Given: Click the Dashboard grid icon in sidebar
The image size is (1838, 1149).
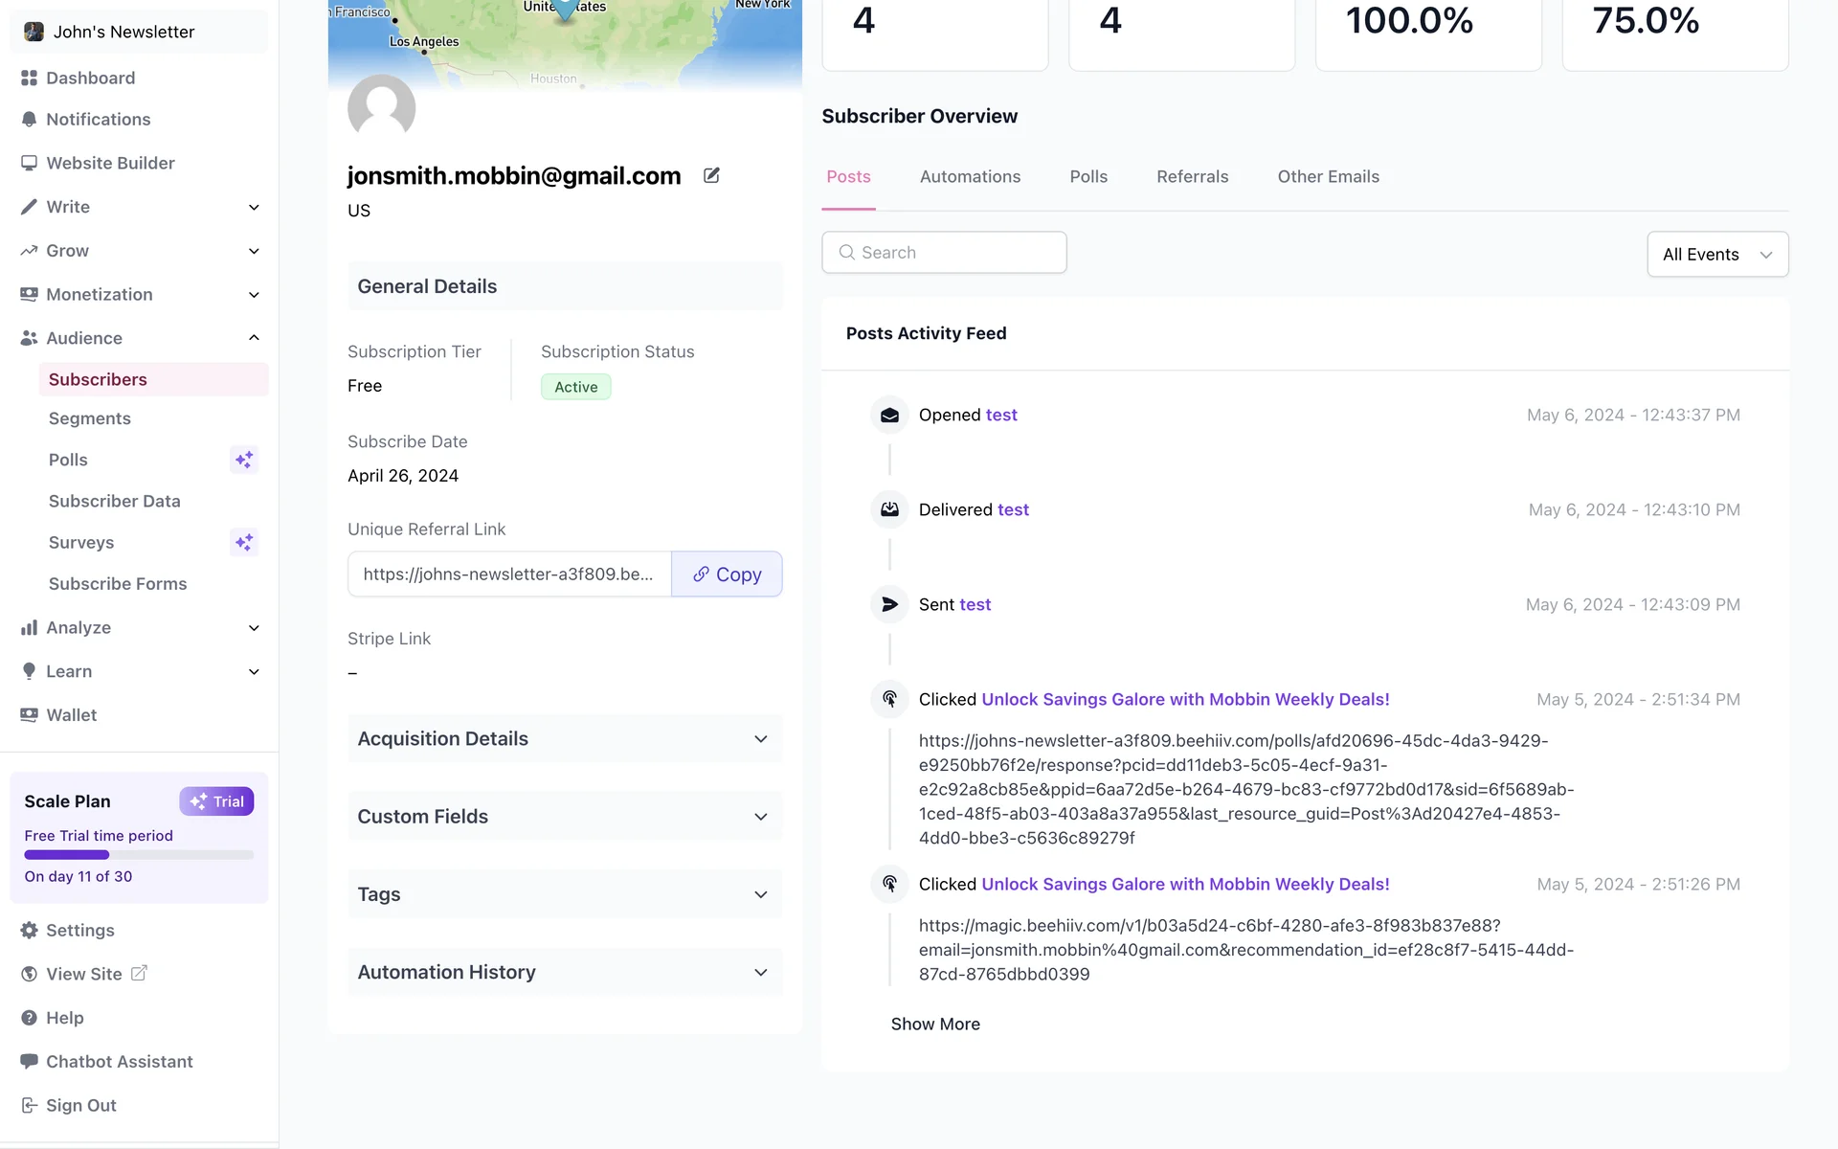Looking at the screenshot, I should point(29,78).
